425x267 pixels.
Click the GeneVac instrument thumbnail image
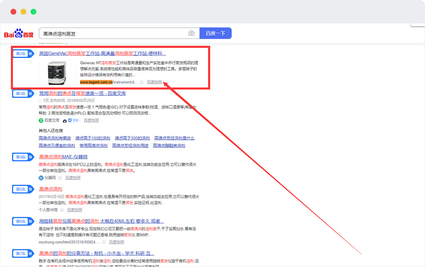[x=57, y=73]
